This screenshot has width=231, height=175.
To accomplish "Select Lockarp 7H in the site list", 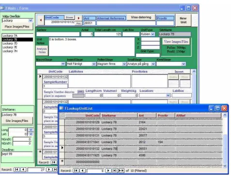I will [x=17, y=51].
